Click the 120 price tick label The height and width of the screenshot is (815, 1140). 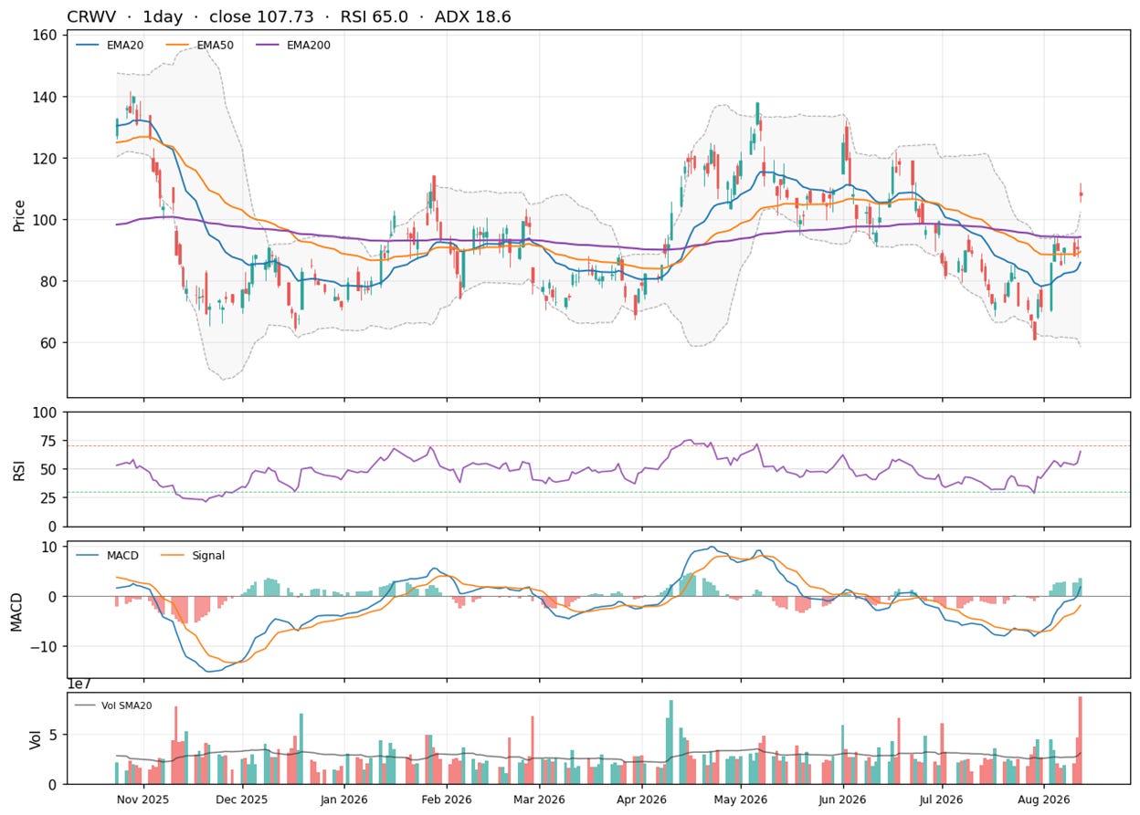click(x=46, y=159)
